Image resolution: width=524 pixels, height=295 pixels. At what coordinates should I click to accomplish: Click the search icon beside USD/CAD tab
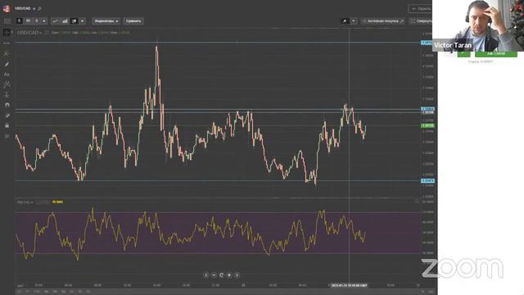(x=40, y=8)
